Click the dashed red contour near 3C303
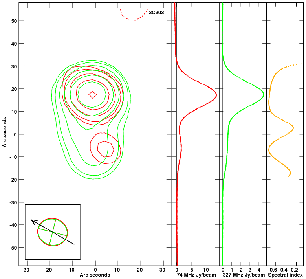Viewport: 306px width, 279px height. tap(134, 15)
